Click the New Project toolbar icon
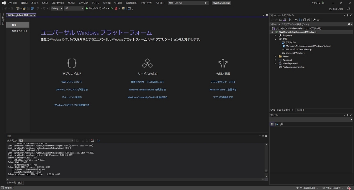 coord(18,9)
